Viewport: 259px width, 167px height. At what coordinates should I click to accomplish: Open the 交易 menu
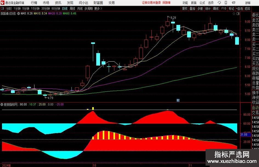[x=112, y=3]
